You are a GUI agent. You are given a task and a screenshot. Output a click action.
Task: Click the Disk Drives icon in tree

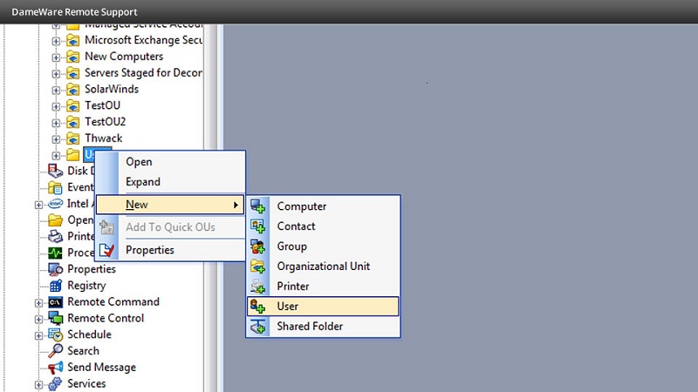56,171
